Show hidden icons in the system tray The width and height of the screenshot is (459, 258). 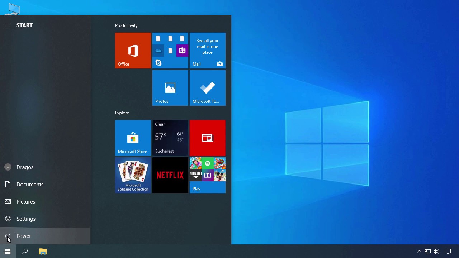(x=419, y=252)
